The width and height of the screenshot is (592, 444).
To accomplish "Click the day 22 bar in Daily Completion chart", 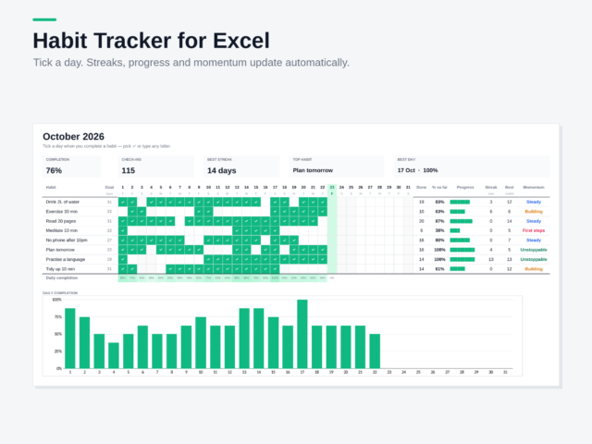I will pyautogui.click(x=375, y=351).
